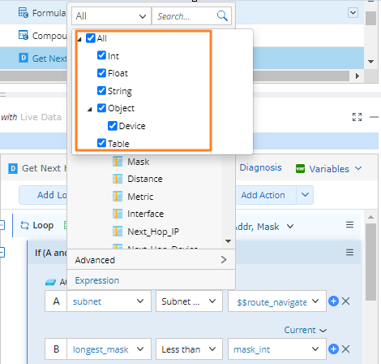The width and height of the screenshot is (381, 364).
Task: Click the Add Action button
Action: pyautogui.click(x=263, y=195)
